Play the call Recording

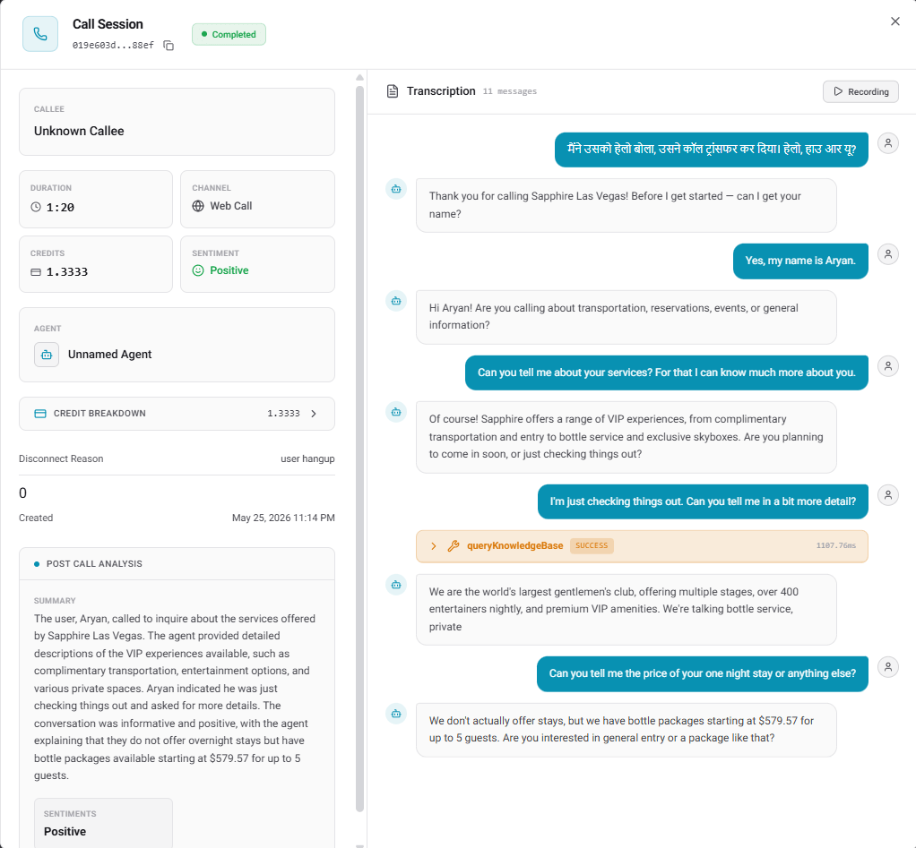click(x=860, y=91)
